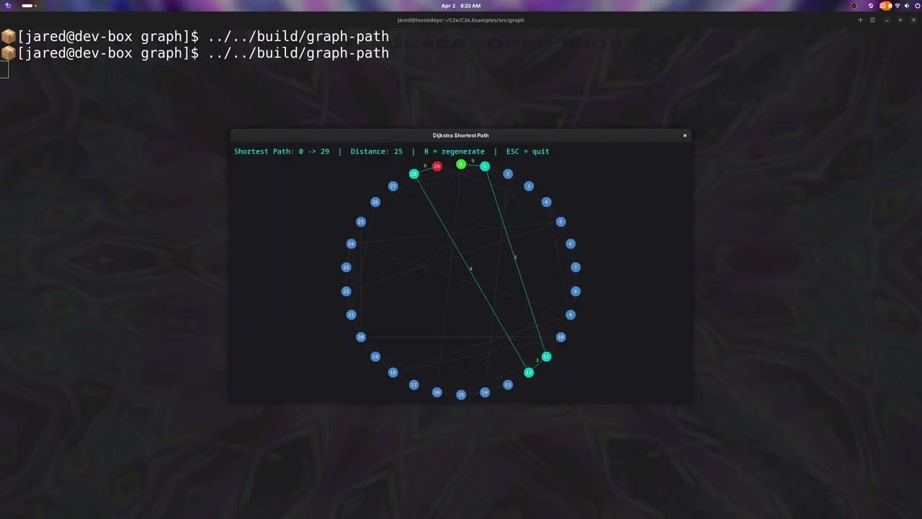
Task: Click blue graph node 4
Action: (546, 202)
